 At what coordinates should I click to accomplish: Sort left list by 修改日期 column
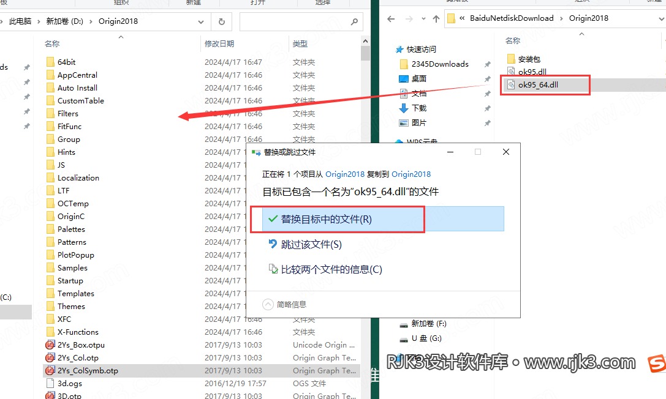point(219,43)
